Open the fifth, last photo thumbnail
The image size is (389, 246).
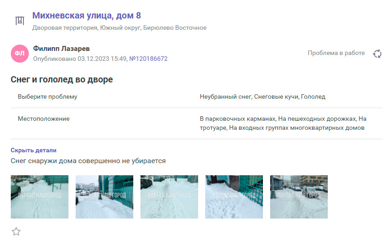pyautogui.click(x=299, y=197)
